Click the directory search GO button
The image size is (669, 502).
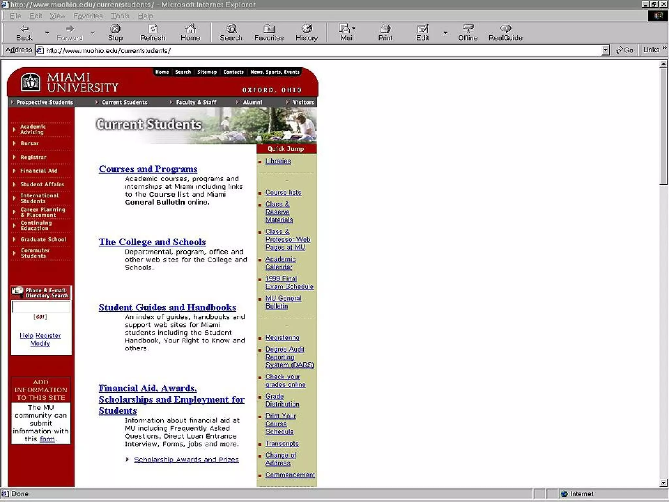(x=40, y=317)
